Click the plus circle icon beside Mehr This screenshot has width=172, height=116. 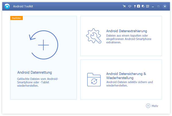(x=148, y=106)
